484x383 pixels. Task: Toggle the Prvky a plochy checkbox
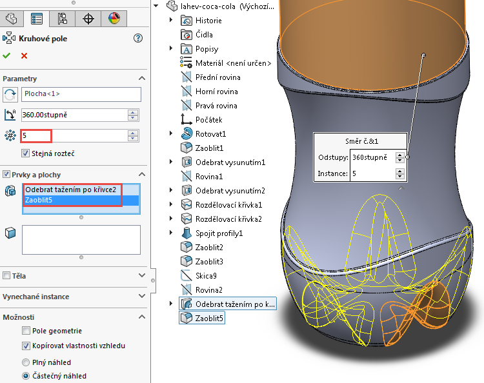[x=6, y=175]
